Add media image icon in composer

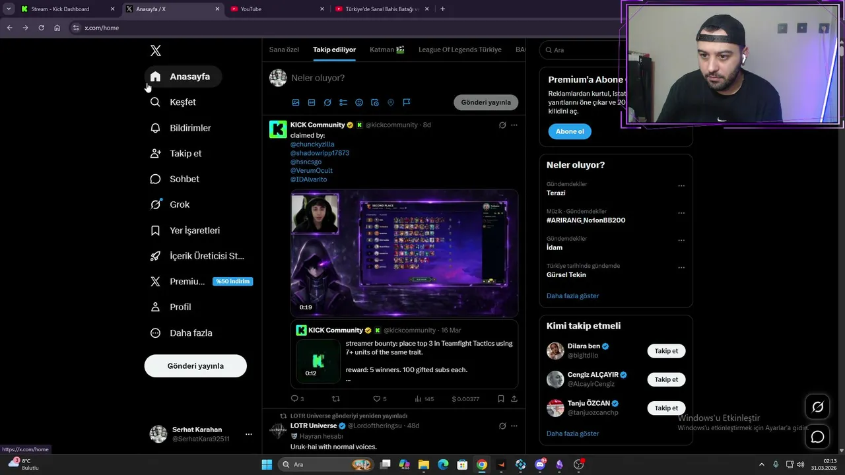296,102
